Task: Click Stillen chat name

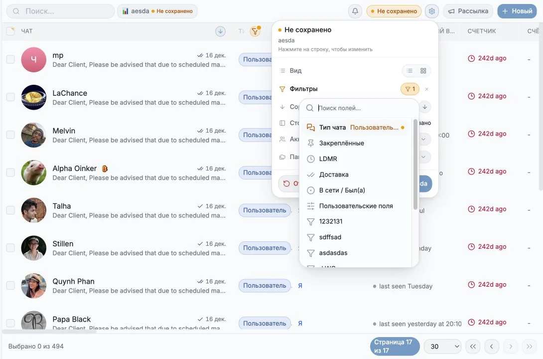Action: [x=63, y=244]
